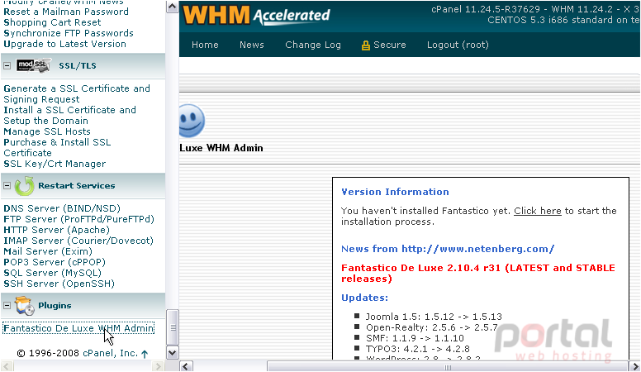Click the sidebar horizontal scroll right arrow
The height and width of the screenshot is (372, 641).
click(x=158, y=366)
